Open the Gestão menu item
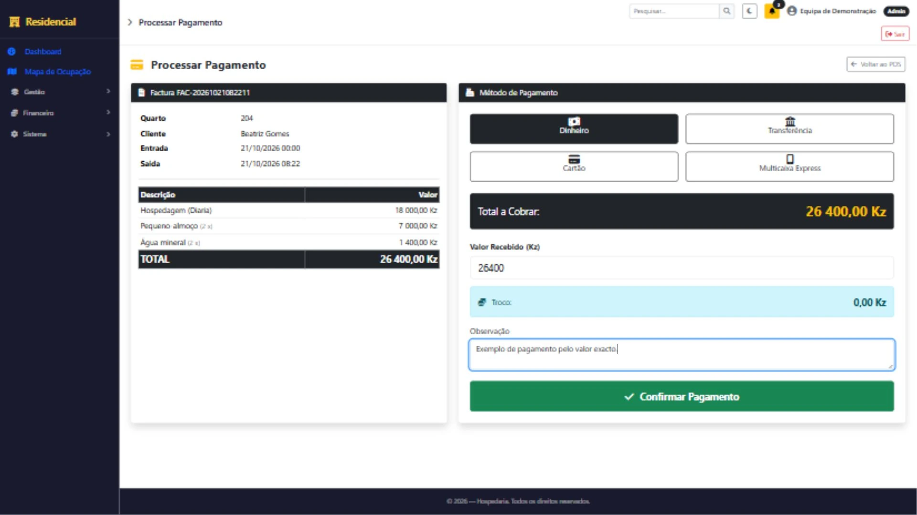The image size is (917, 515). point(34,92)
